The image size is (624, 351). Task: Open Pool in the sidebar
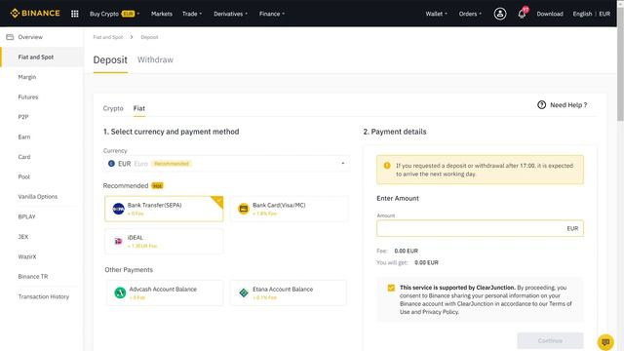[23, 176]
